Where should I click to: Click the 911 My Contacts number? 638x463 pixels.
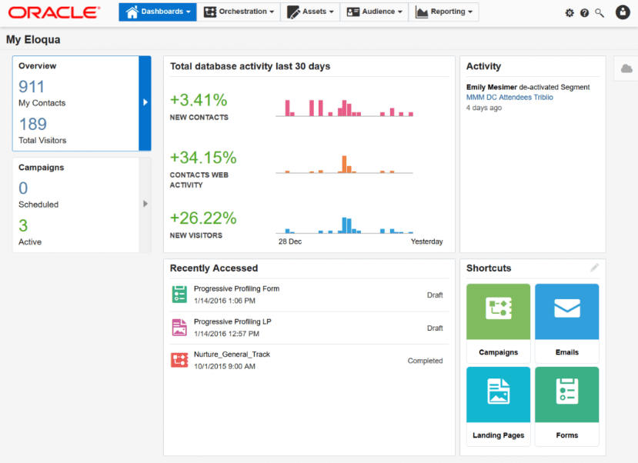pos(32,87)
